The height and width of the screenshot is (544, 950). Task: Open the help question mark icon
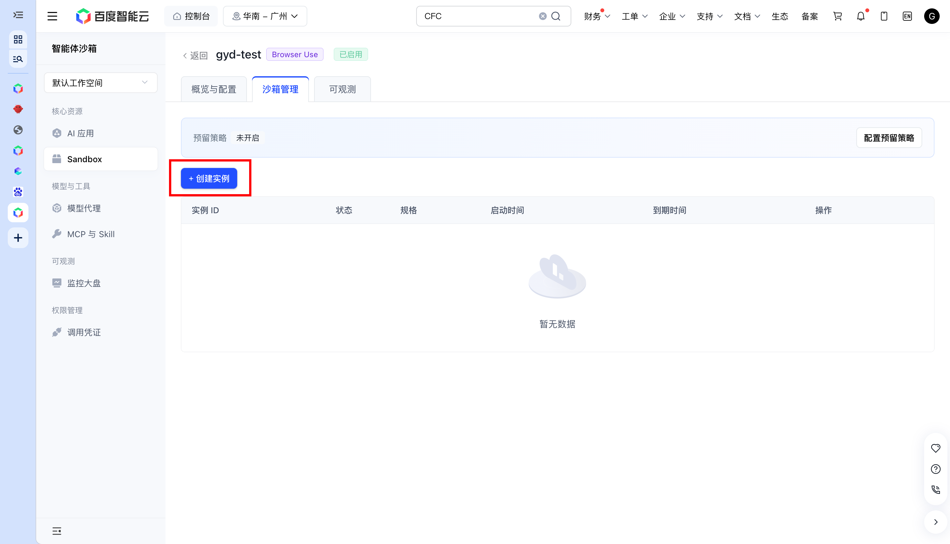[x=935, y=469]
